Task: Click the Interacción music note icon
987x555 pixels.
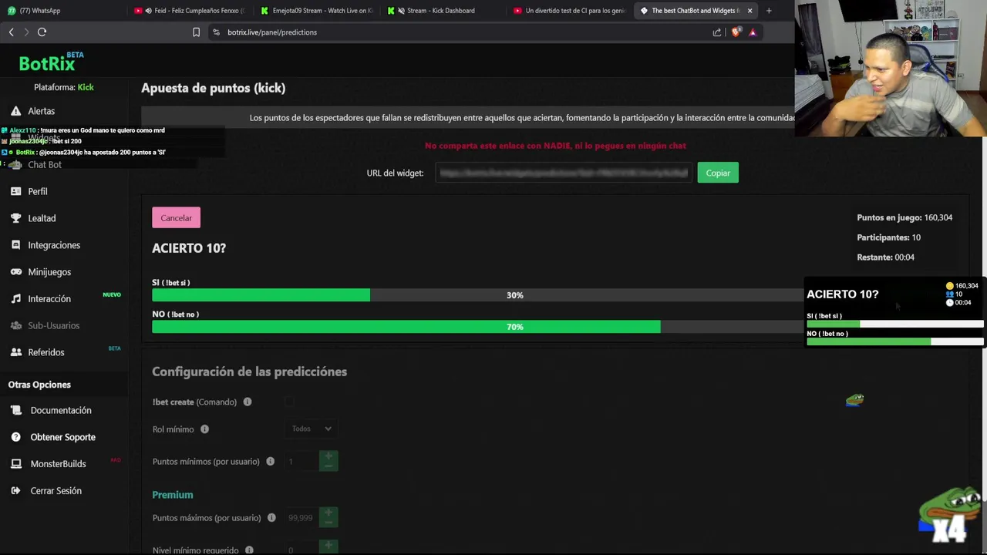Action: pyautogui.click(x=15, y=299)
